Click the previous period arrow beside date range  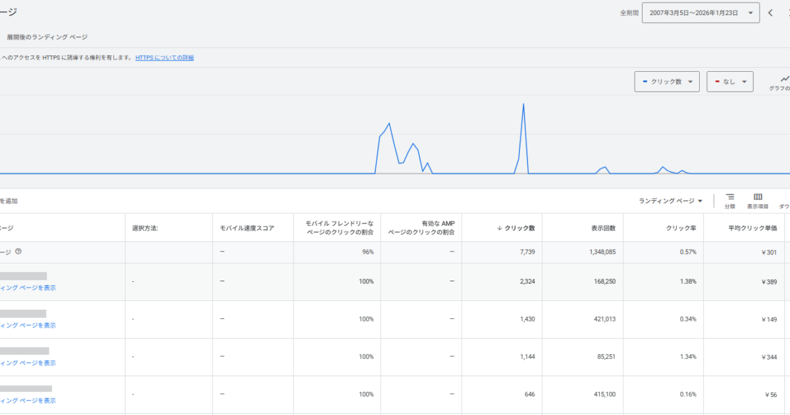pos(770,13)
